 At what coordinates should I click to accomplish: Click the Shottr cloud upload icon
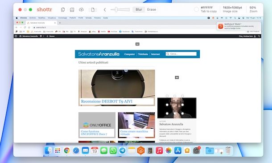[81, 10]
